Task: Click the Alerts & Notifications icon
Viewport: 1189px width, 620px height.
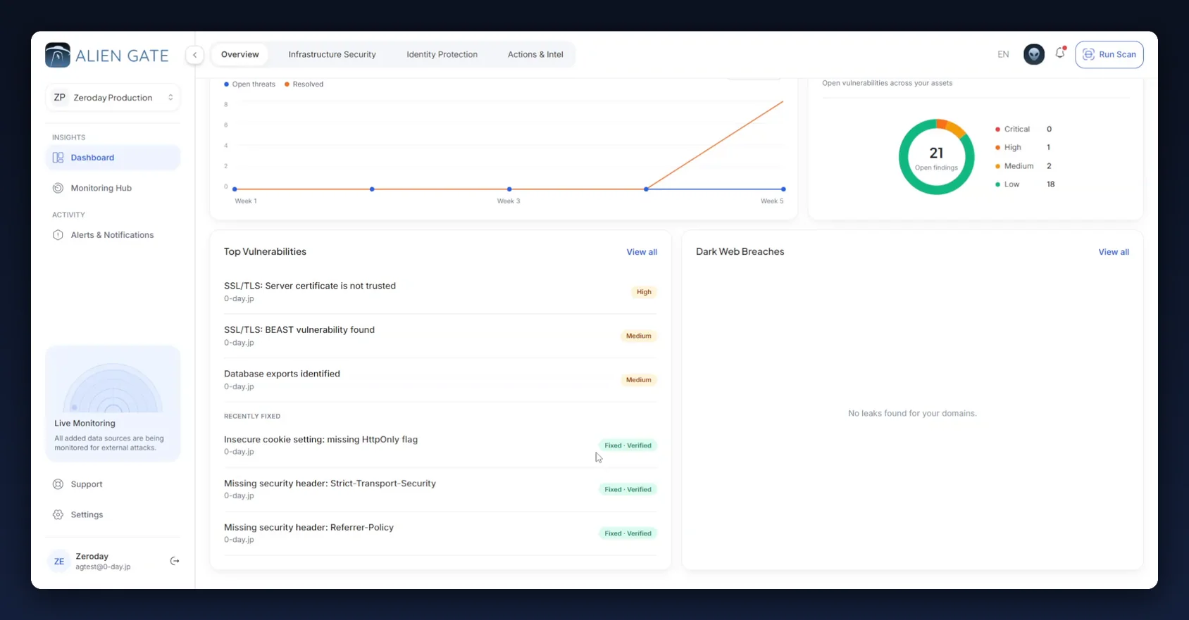Action: click(x=58, y=235)
